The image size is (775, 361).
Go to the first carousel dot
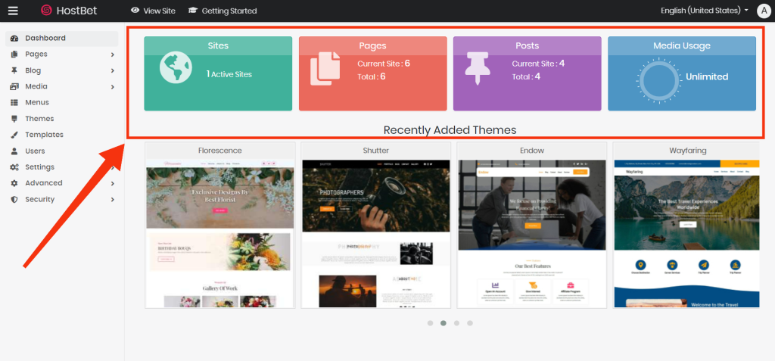point(430,323)
